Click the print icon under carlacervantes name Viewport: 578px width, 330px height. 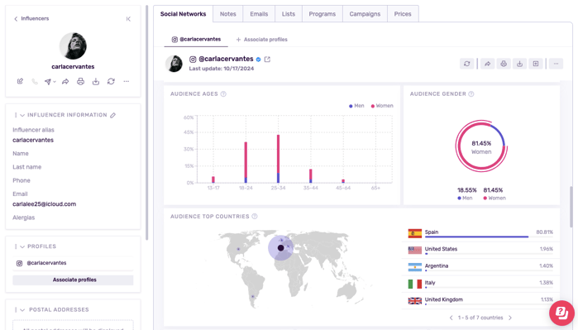[x=80, y=82]
